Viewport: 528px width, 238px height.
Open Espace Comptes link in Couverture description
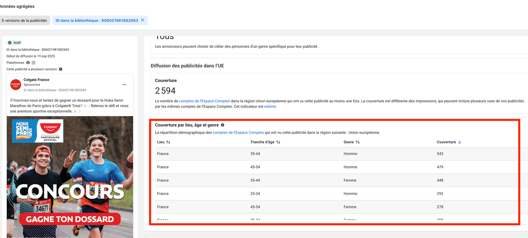pos(205,101)
